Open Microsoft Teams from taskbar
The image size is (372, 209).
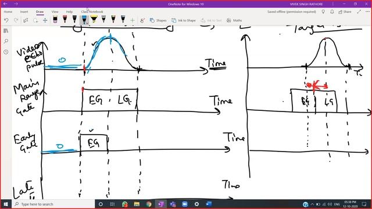coord(173,204)
